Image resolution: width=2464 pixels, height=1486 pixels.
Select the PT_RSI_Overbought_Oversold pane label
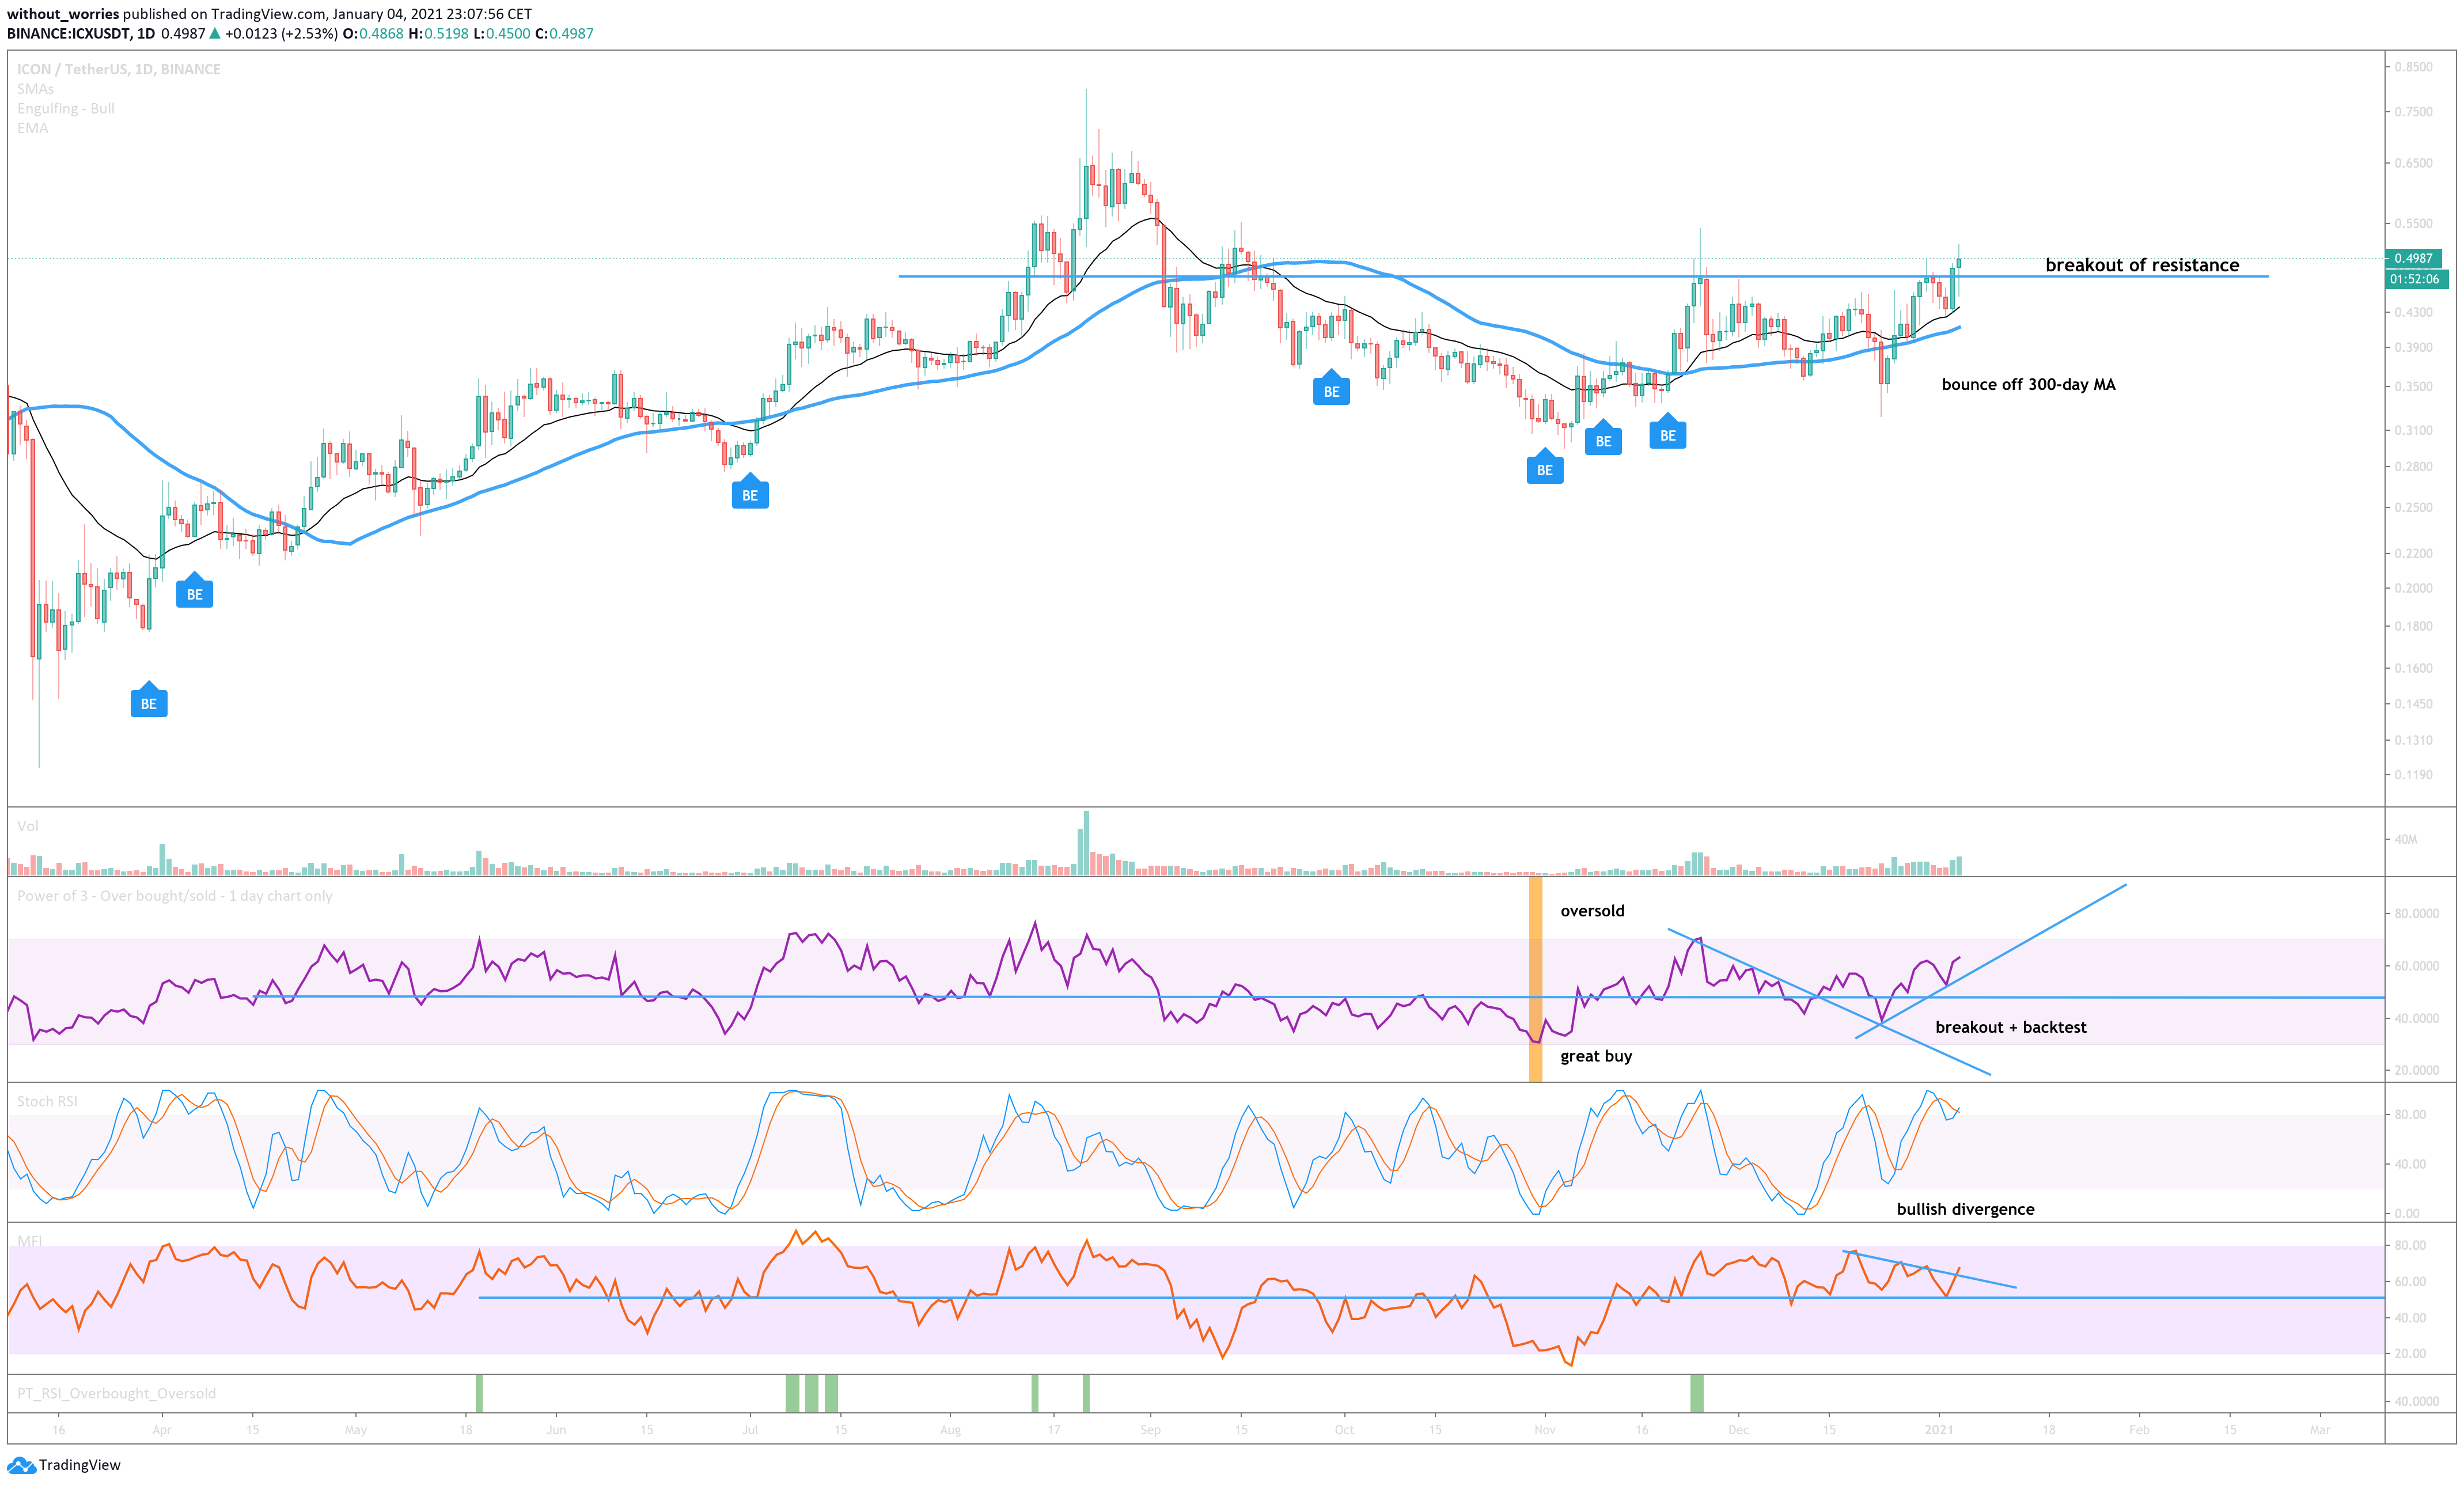116,1393
